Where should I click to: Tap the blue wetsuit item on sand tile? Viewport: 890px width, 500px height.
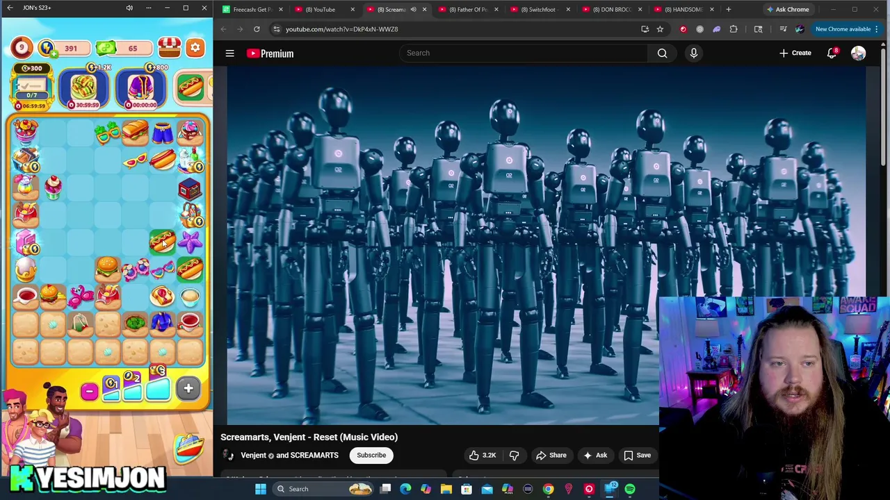[x=162, y=322]
